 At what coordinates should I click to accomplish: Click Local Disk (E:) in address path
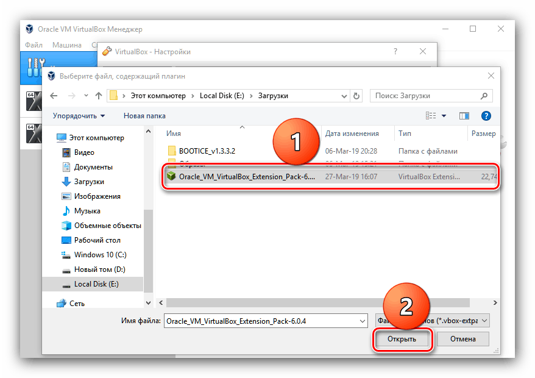[222, 96]
